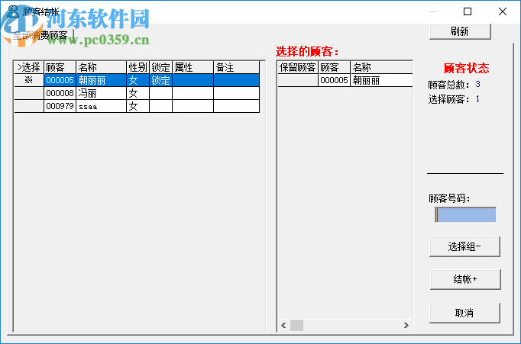Maximize the 顾客结帐 window
Screen dimensions: 521x344
point(468,11)
